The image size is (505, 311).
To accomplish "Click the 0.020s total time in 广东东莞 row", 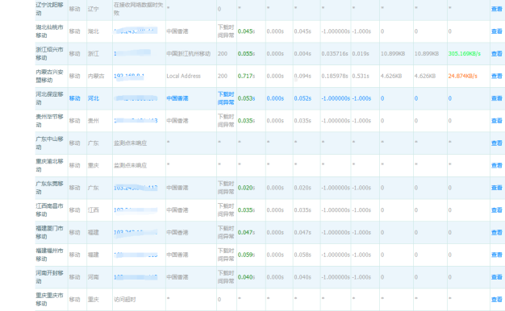I will [246, 188].
